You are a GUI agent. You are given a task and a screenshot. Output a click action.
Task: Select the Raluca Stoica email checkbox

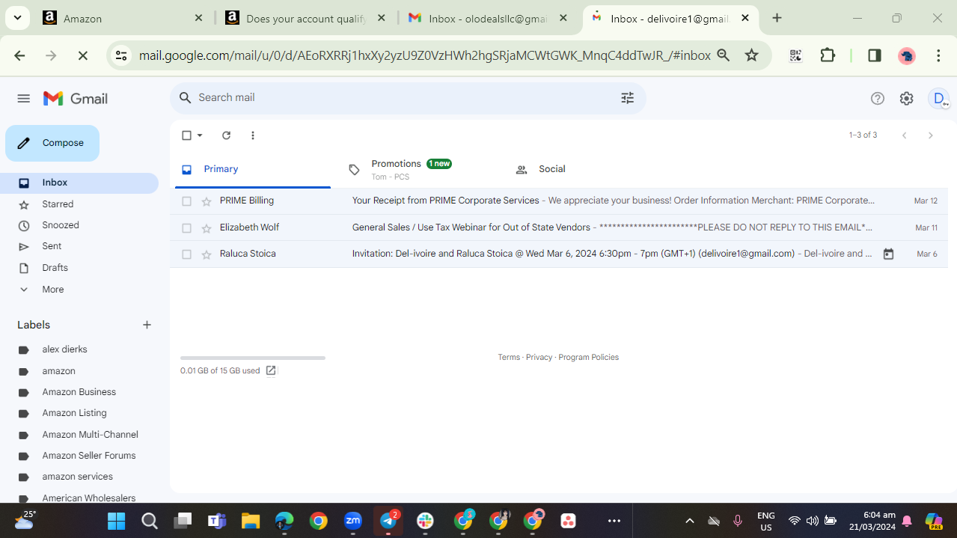tap(186, 254)
